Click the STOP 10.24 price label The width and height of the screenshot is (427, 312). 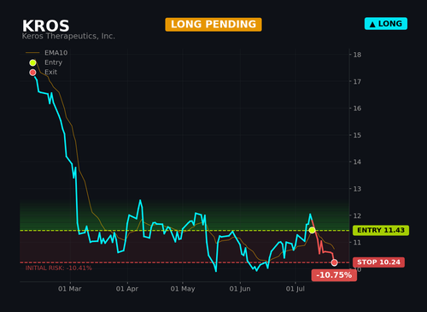(378, 262)
